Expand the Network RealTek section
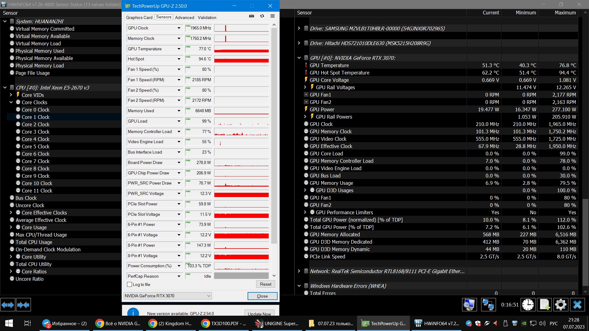This screenshot has height=331, width=589. (299, 271)
